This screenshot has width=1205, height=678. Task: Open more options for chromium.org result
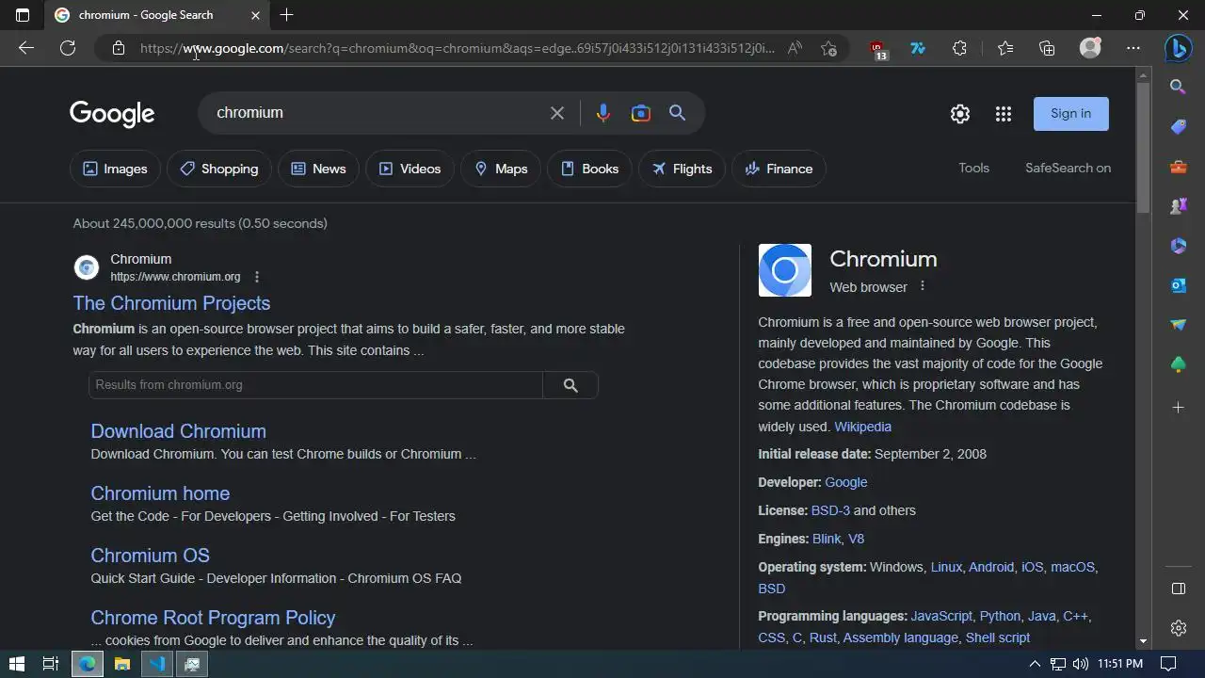(257, 277)
